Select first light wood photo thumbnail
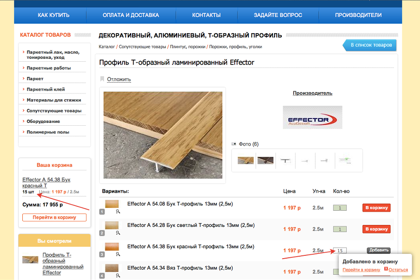 pyautogui.click(x=246, y=160)
